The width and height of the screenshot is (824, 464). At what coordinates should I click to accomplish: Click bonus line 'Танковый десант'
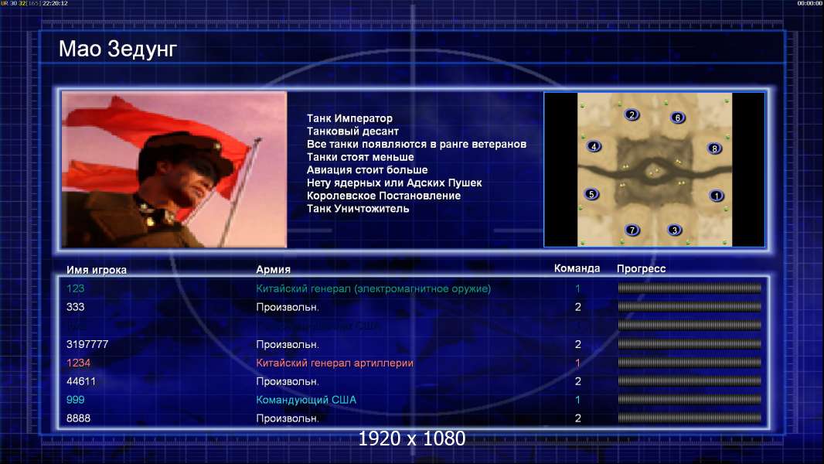352,131
